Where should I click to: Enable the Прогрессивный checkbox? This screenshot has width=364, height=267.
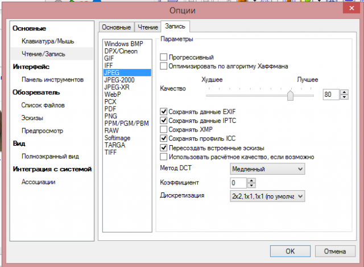(163, 57)
